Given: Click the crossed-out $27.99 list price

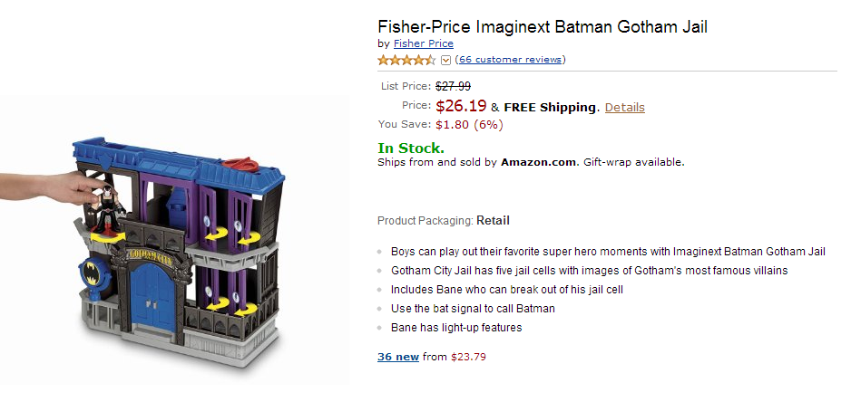Looking at the screenshot, I should click(453, 86).
